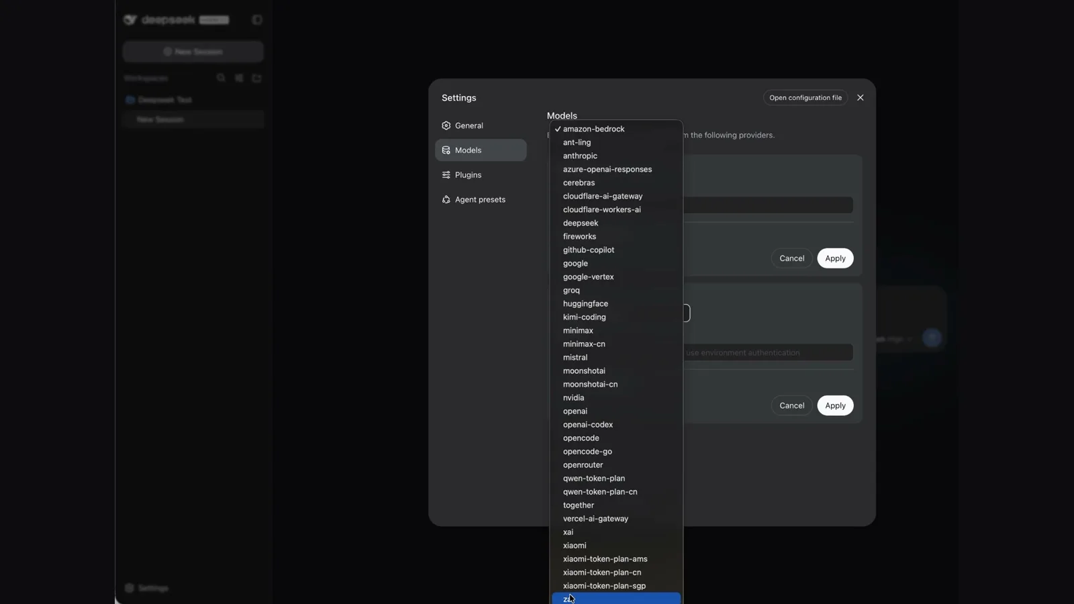Viewport: 1074px width, 604px height.
Task: Select azure-openai-responses provider
Action: click(616, 169)
